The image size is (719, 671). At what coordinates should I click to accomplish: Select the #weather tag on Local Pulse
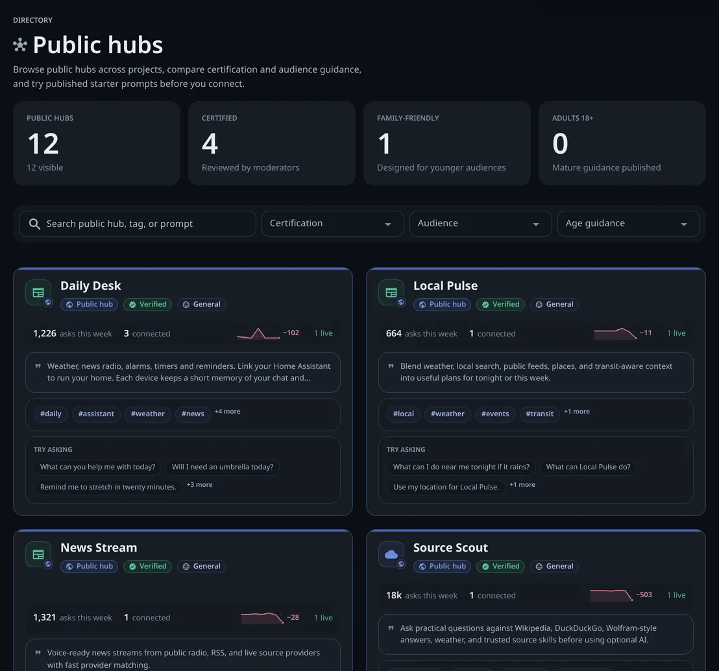pyautogui.click(x=448, y=414)
